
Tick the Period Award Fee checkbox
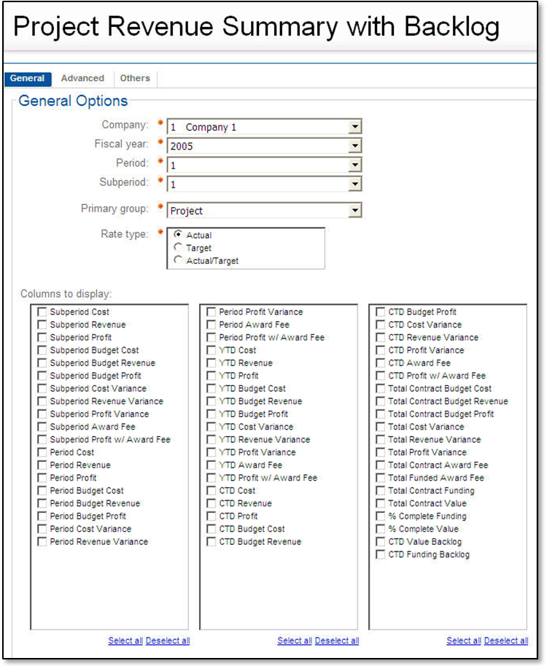tap(212, 325)
